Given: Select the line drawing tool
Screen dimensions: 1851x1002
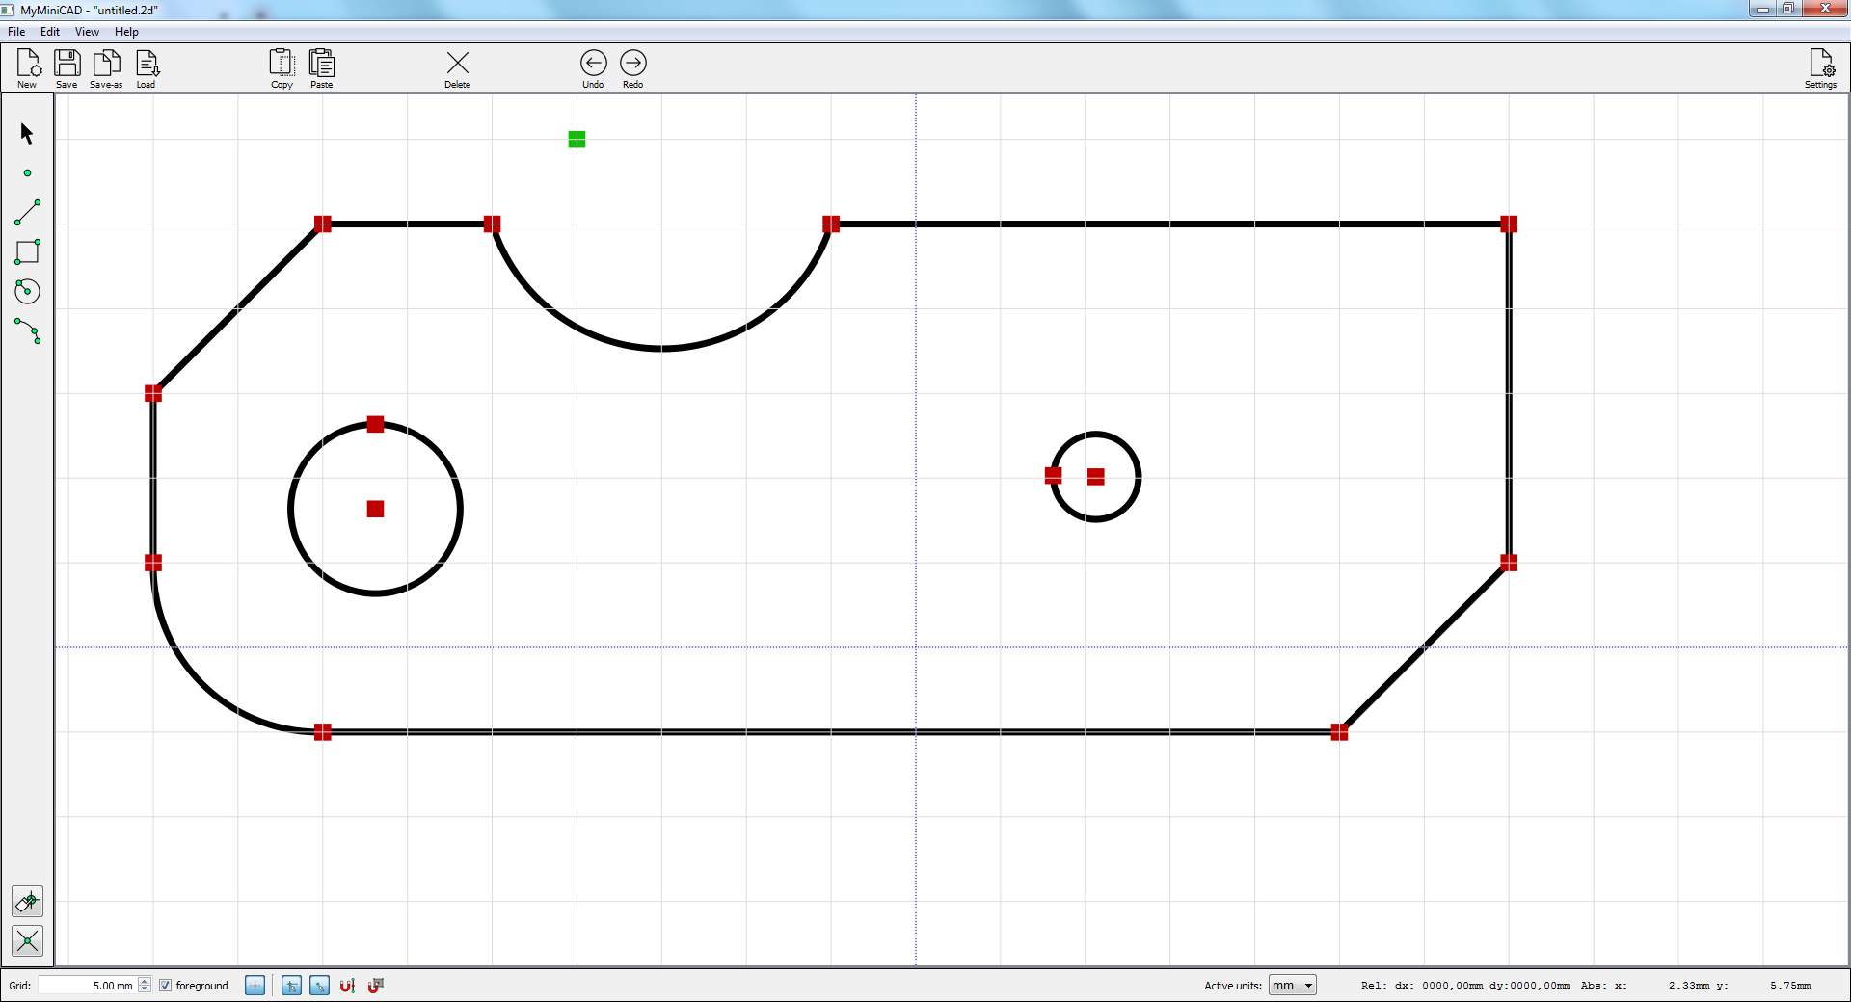Looking at the screenshot, I should pyautogui.click(x=27, y=213).
